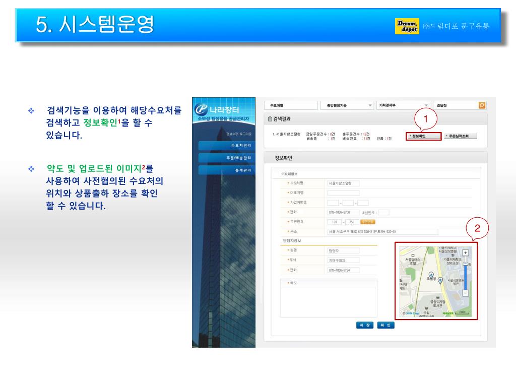Click the 나라장터 logo
Image resolution: width=516 pixels, height=387 pixels.
[217, 109]
